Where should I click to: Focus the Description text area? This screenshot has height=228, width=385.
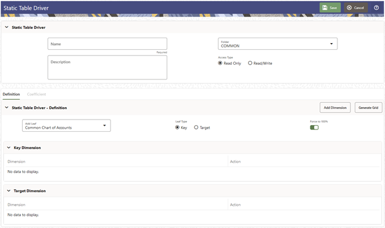pyautogui.click(x=107, y=67)
